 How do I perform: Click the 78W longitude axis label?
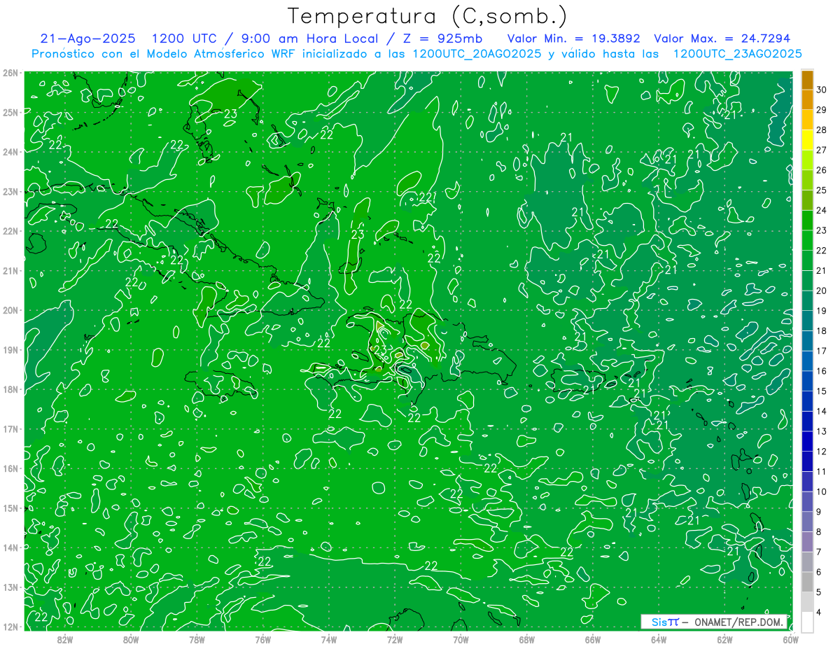click(x=197, y=639)
